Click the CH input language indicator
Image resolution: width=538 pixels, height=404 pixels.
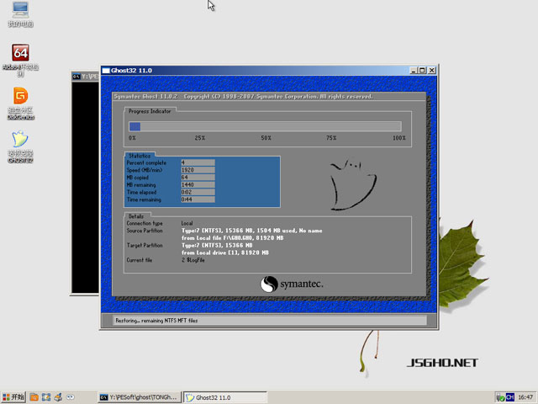click(x=509, y=396)
